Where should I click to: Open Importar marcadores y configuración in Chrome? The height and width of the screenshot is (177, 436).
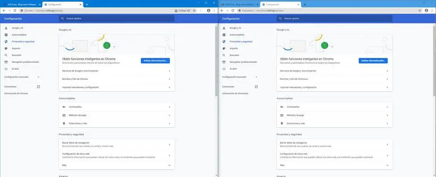(116, 87)
